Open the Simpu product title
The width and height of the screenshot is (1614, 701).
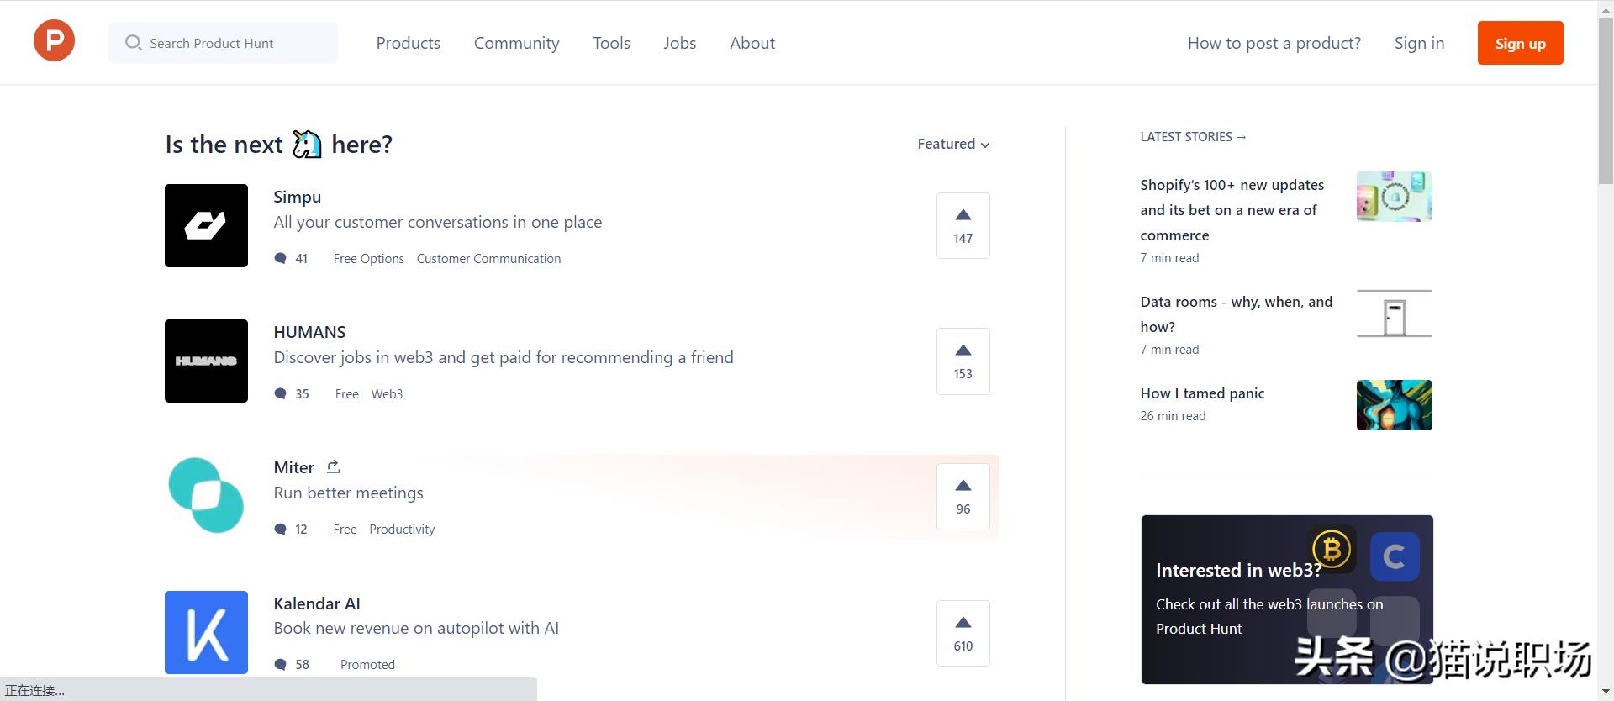(297, 197)
